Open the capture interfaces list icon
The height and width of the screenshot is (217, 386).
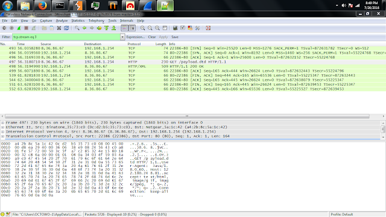(4, 28)
